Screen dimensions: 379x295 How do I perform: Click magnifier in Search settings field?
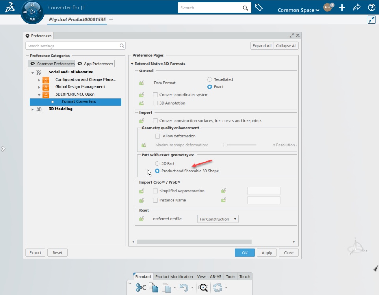pos(122,46)
